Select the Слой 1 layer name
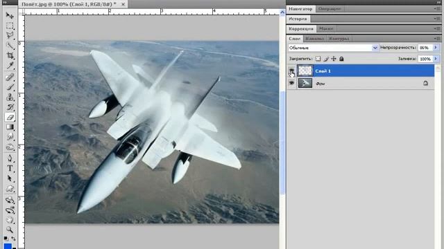Screen dimensions: 444x249 [323, 71]
